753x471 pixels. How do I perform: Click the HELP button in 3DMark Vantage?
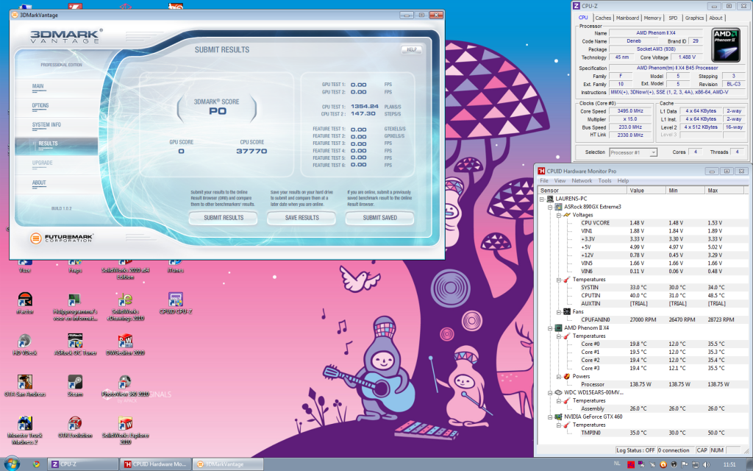[x=412, y=49]
